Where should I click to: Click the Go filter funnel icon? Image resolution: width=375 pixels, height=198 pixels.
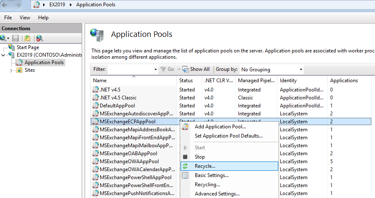(x=163, y=70)
